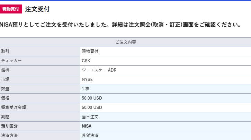Click the 1 株 quantity value
251x140 pixels.
tap(86, 89)
